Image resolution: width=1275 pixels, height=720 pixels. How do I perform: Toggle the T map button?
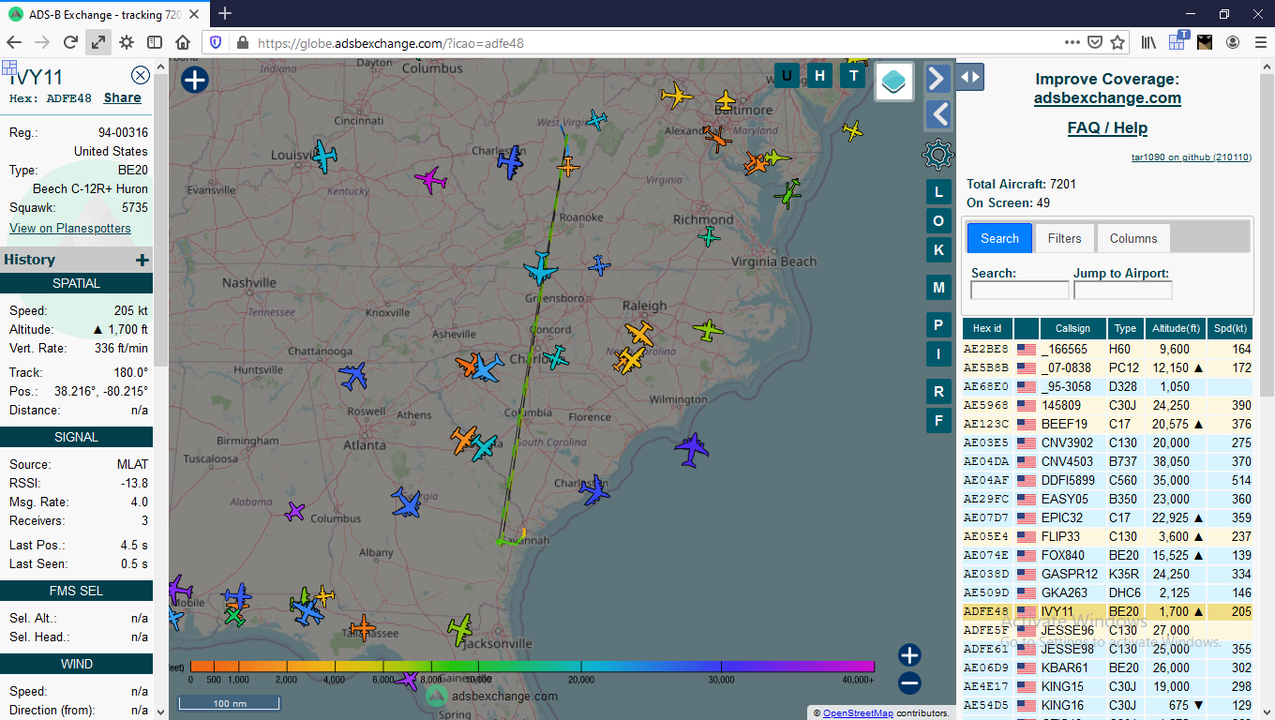coord(853,75)
